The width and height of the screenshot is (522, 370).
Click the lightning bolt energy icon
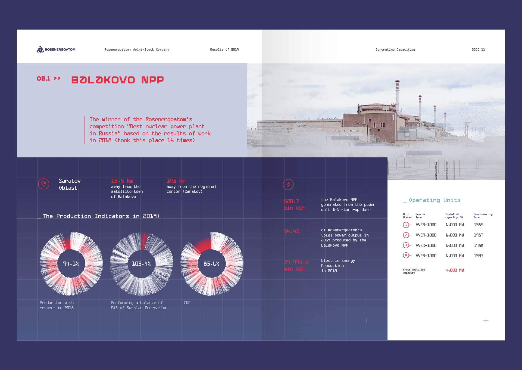(x=288, y=185)
